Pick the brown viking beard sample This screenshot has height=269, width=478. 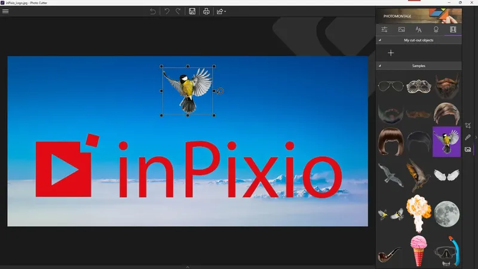coord(447,86)
